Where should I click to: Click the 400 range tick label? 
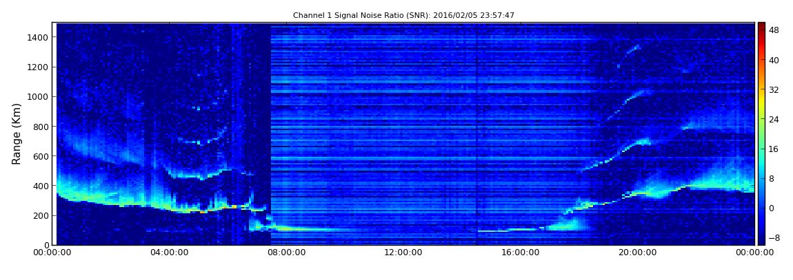[x=41, y=186]
